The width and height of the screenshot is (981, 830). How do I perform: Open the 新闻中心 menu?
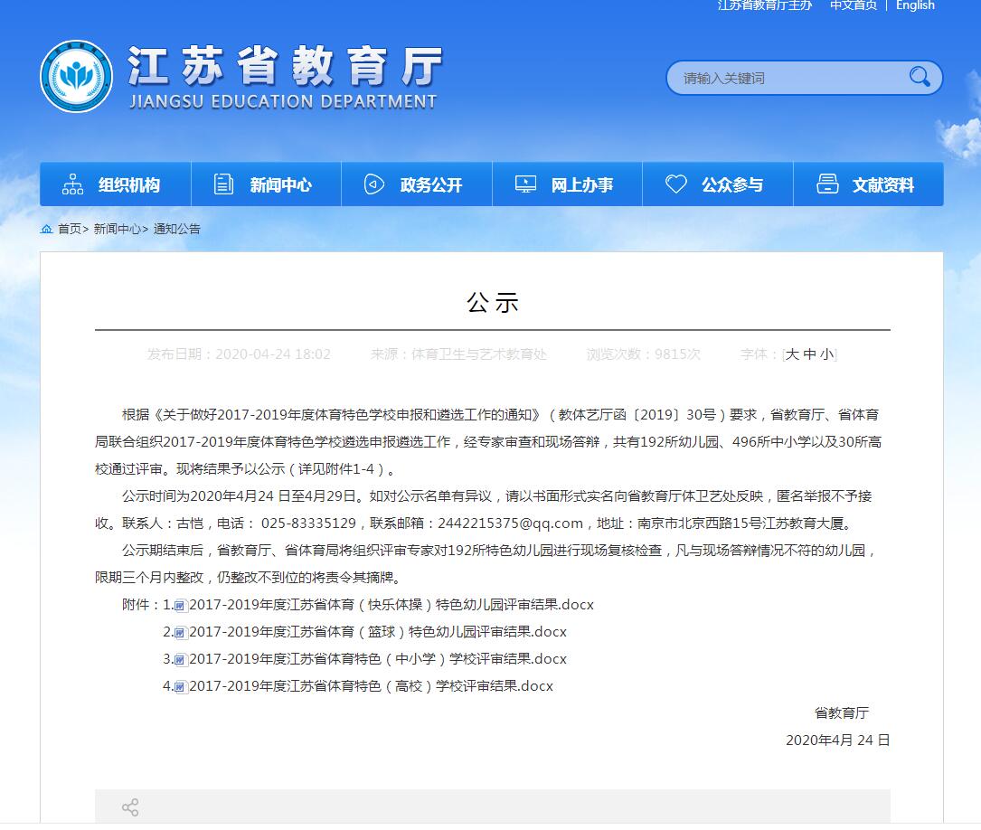[266, 184]
